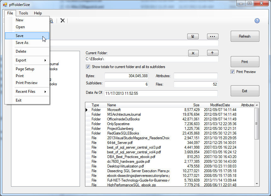
Task: Select Save As in the File menu
Action: [27, 43]
